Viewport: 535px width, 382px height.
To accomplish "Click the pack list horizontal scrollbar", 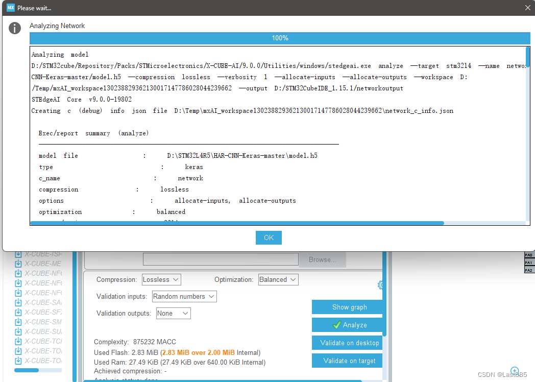I will [x=27, y=370].
